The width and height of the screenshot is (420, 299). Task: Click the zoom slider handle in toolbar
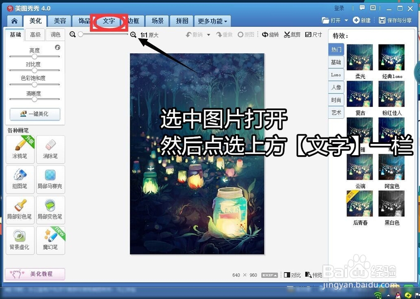pyautogui.click(x=80, y=34)
